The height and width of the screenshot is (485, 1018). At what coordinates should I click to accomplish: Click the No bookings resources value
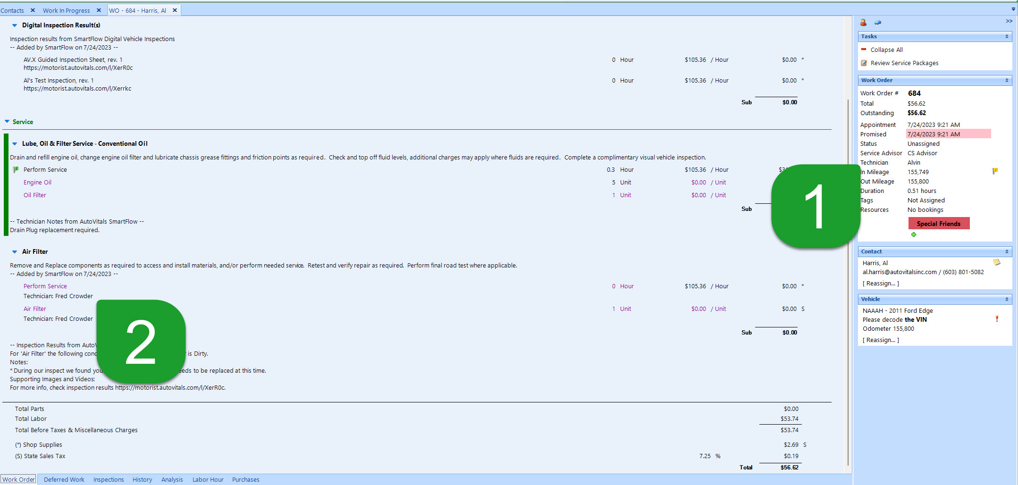click(925, 209)
